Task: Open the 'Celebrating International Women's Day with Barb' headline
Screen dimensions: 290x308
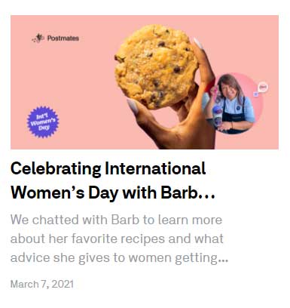Action: pyautogui.click(x=113, y=180)
